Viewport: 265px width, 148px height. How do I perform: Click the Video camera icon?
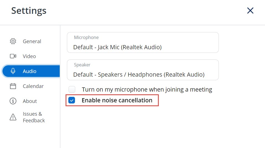(x=13, y=56)
